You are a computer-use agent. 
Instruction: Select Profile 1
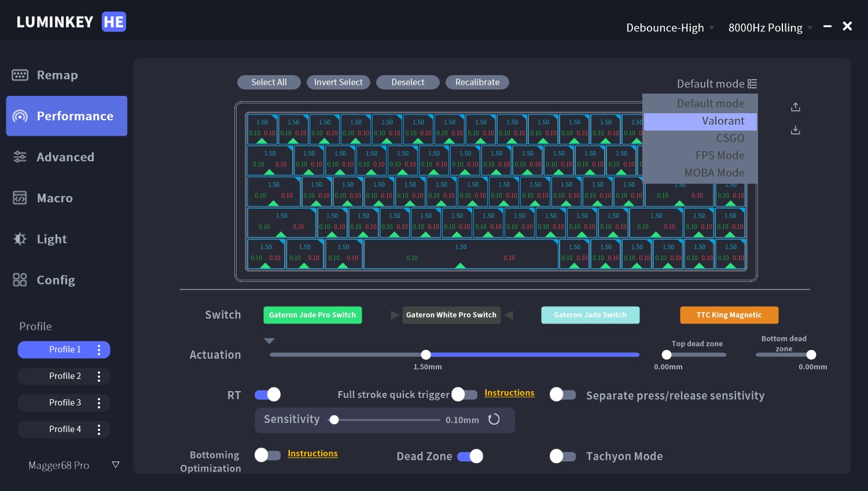[x=64, y=349]
